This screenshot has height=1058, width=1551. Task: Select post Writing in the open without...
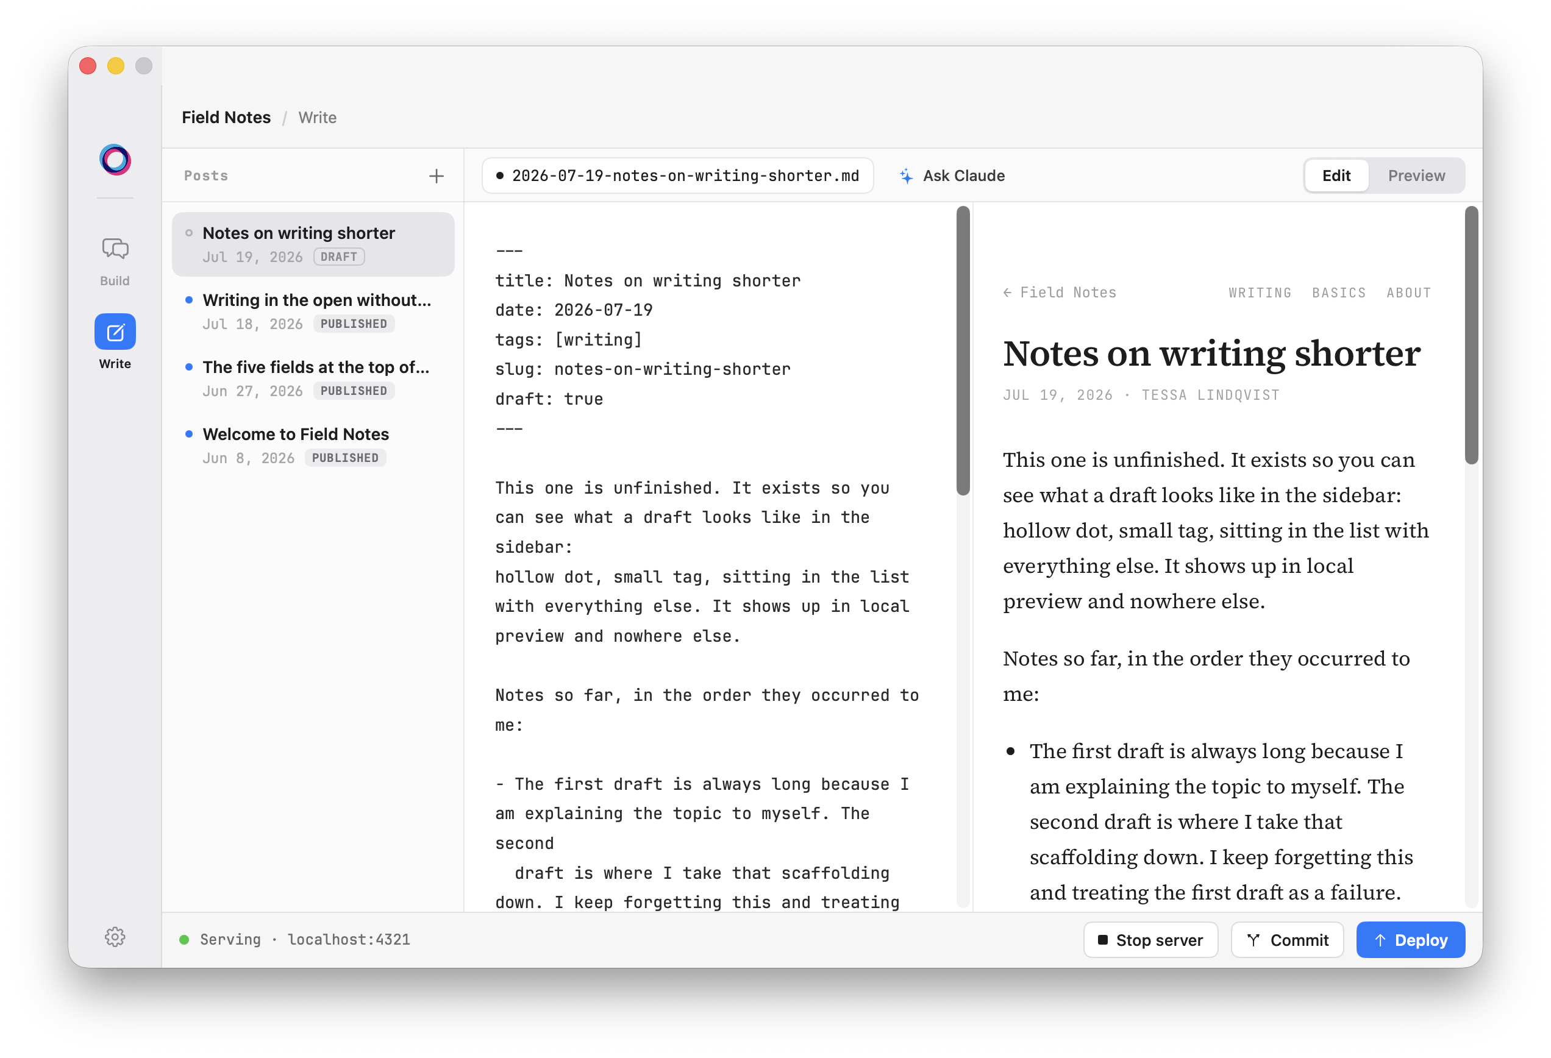click(313, 311)
